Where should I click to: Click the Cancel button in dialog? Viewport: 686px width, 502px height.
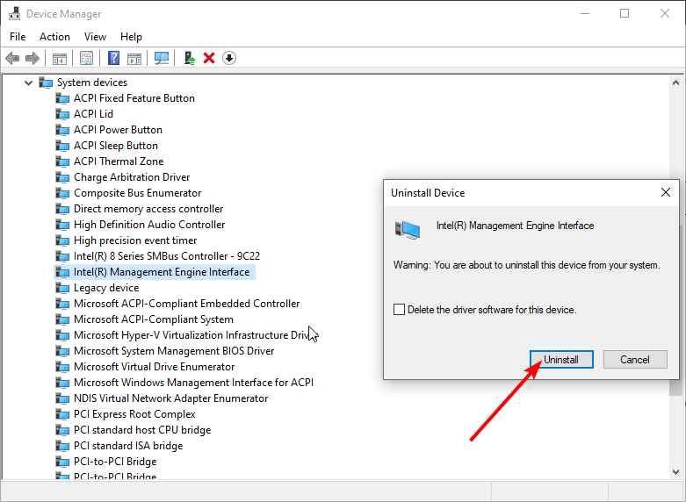(x=635, y=360)
